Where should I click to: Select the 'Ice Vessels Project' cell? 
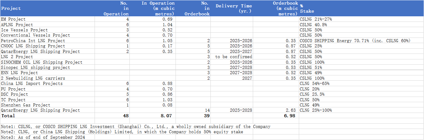pyautogui.click(x=47, y=30)
